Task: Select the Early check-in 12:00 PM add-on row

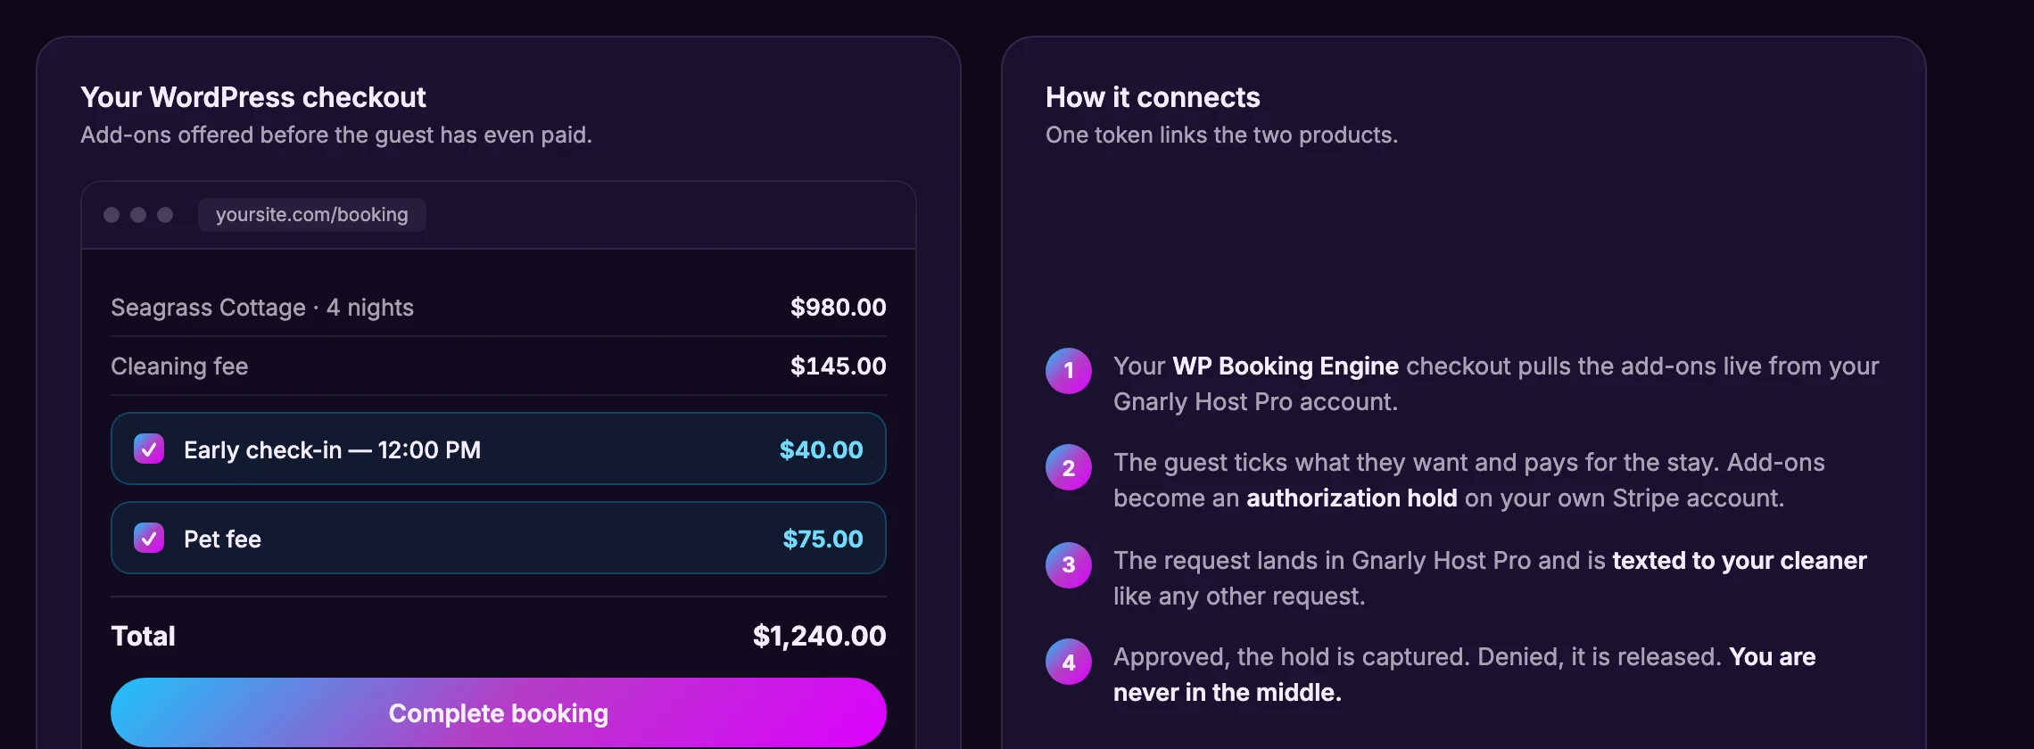Action: coord(499,449)
